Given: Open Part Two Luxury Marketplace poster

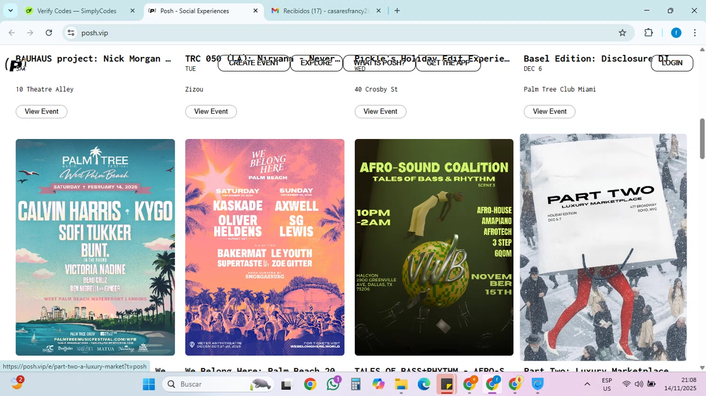Looking at the screenshot, I should 603,247.
